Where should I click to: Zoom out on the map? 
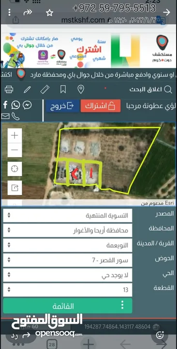15,150
